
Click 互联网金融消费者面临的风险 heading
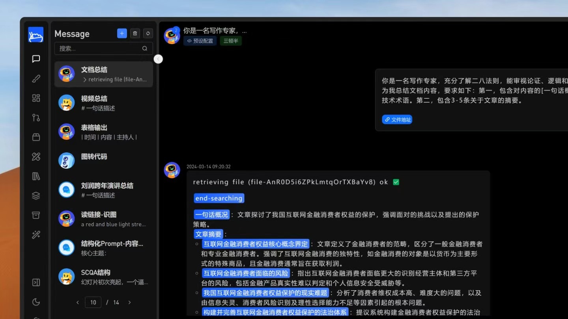pyautogui.click(x=247, y=273)
